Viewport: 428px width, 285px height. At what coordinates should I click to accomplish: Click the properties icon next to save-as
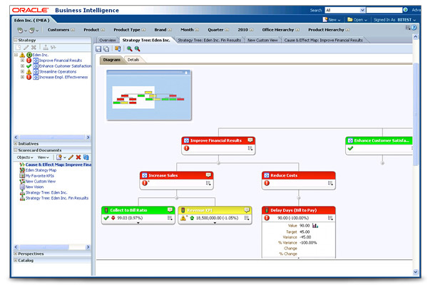coord(118,48)
